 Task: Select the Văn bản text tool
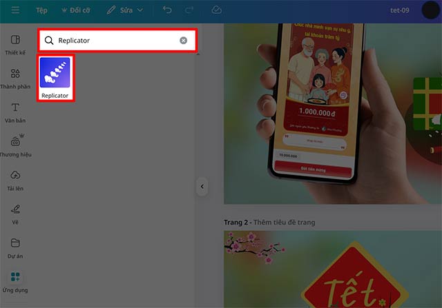pyautogui.click(x=15, y=113)
